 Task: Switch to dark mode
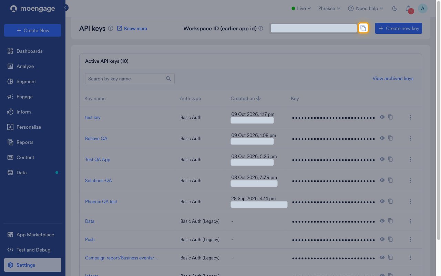(395, 8)
